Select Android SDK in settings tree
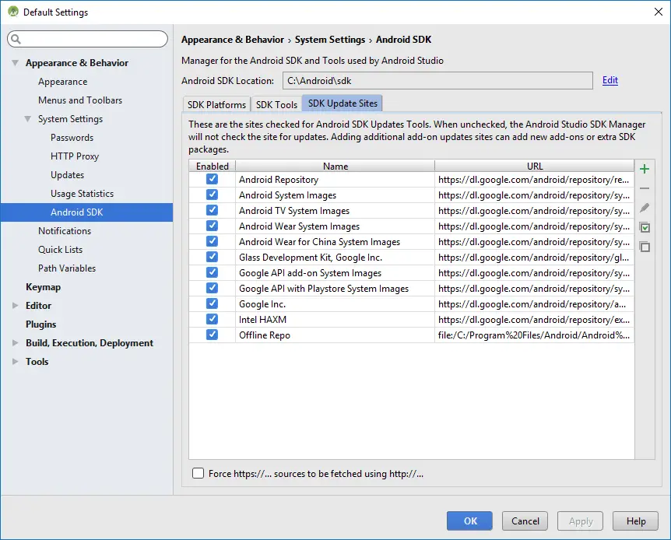The height and width of the screenshot is (540, 671). pyautogui.click(x=86, y=212)
